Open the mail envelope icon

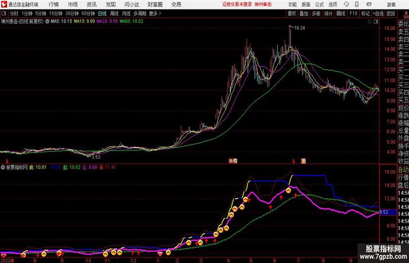tap(369, 4)
